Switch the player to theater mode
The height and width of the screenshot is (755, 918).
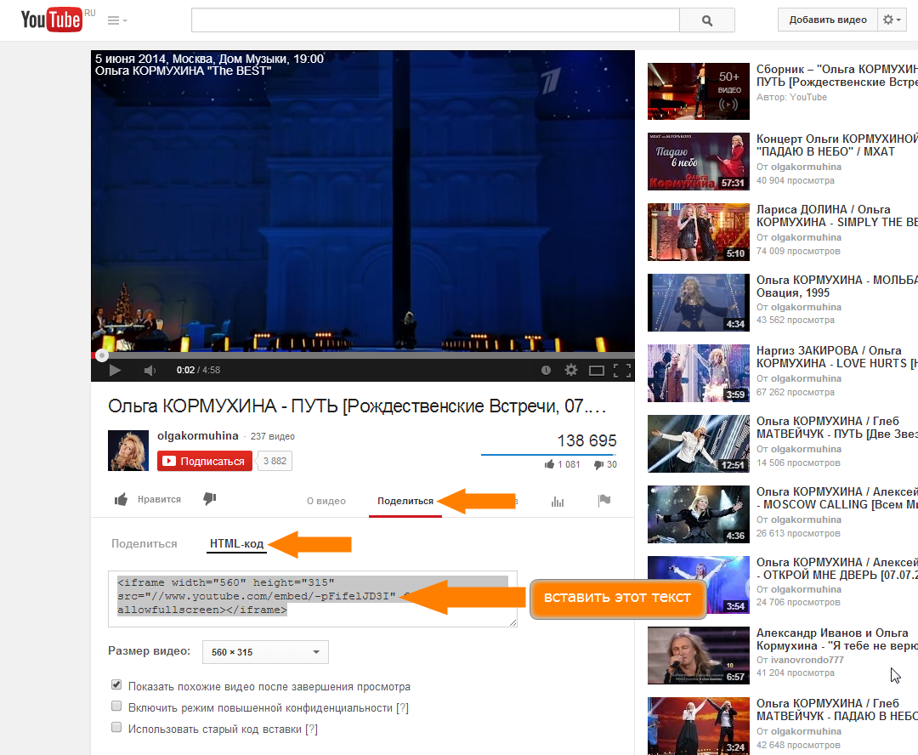(x=597, y=370)
